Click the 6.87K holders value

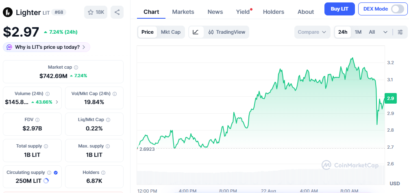coord(94,181)
